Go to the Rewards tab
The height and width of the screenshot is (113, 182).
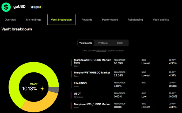[87, 20]
